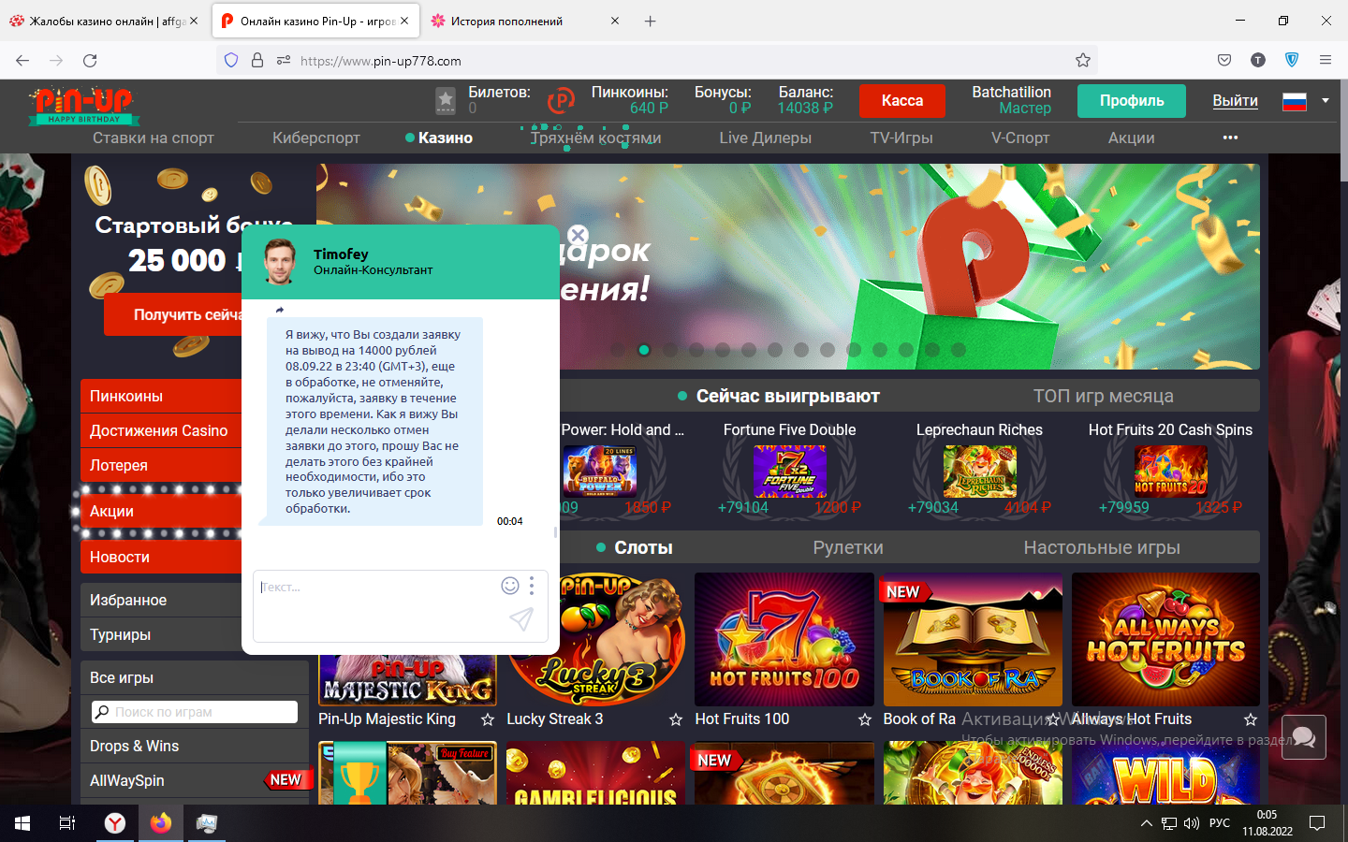
Task: Open the Windows Start menu
Action: click(22, 823)
